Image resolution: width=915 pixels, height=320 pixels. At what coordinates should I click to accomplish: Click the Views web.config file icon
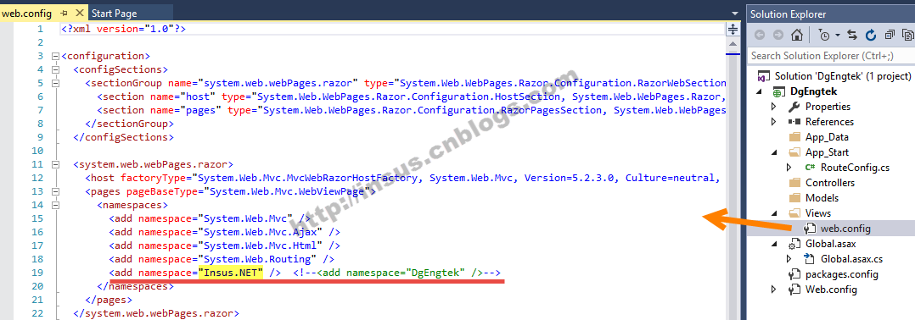click(810, 229)
